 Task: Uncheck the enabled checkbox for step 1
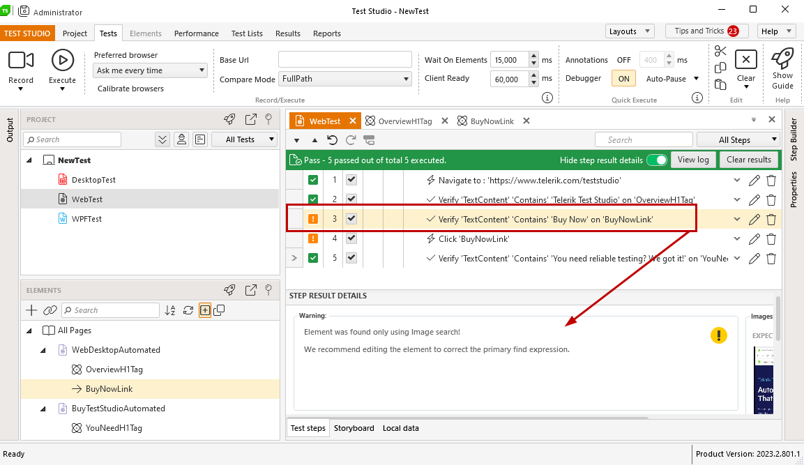click(351, 180)
